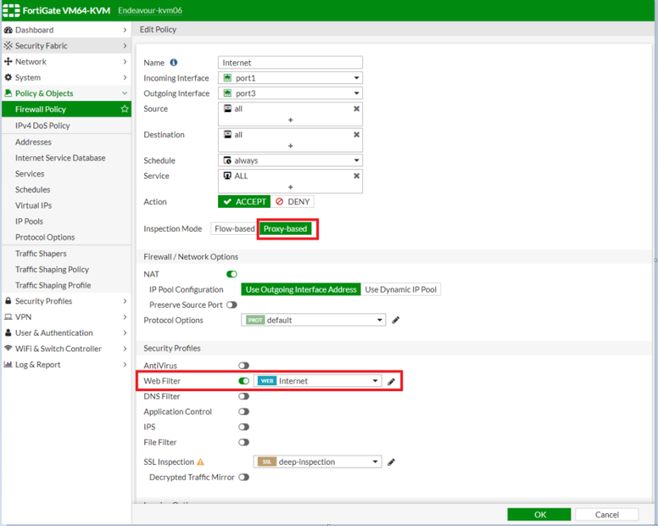Screen dimensions: 658x526
Task: Click the System gear icon
Action: pyautogui.click(x=8, y=77)
